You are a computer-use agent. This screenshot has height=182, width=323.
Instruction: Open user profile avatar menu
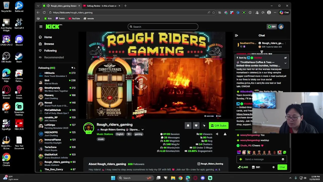pyautogui.click(x=281, y=27)
